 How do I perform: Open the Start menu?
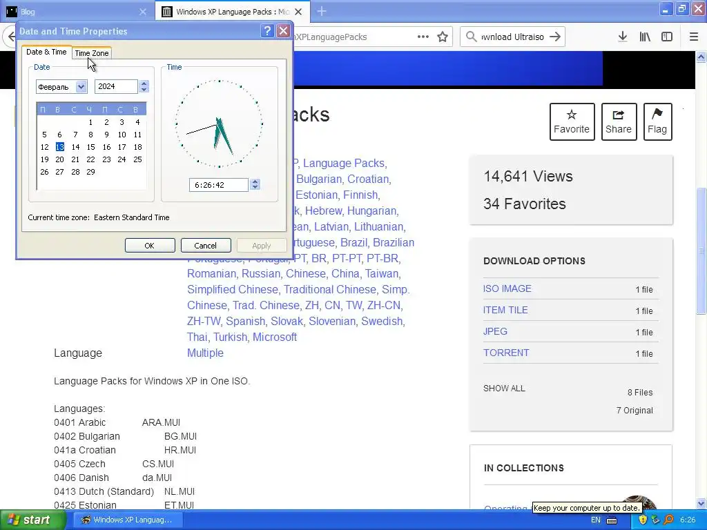click(x=32, y=520)
